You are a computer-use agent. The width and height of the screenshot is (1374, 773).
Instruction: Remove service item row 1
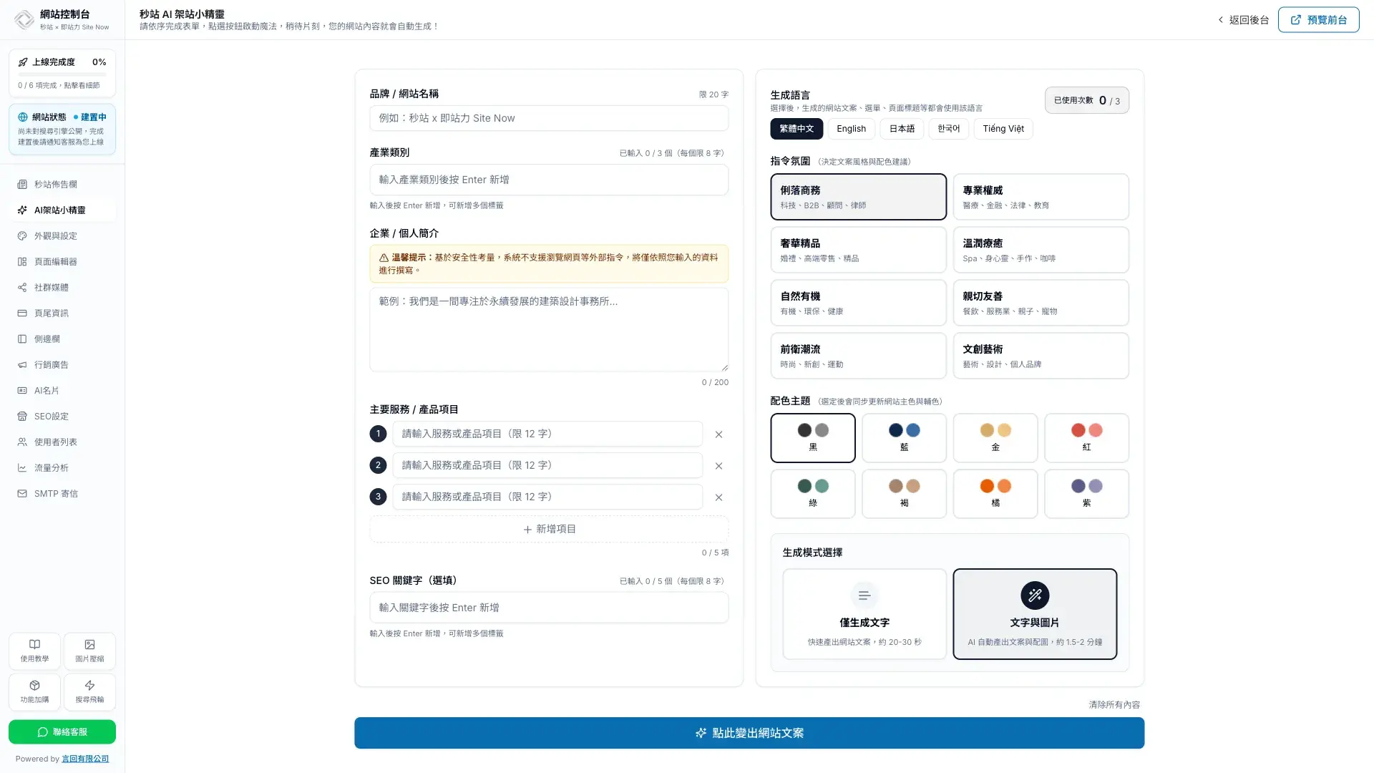pos(718,434)
